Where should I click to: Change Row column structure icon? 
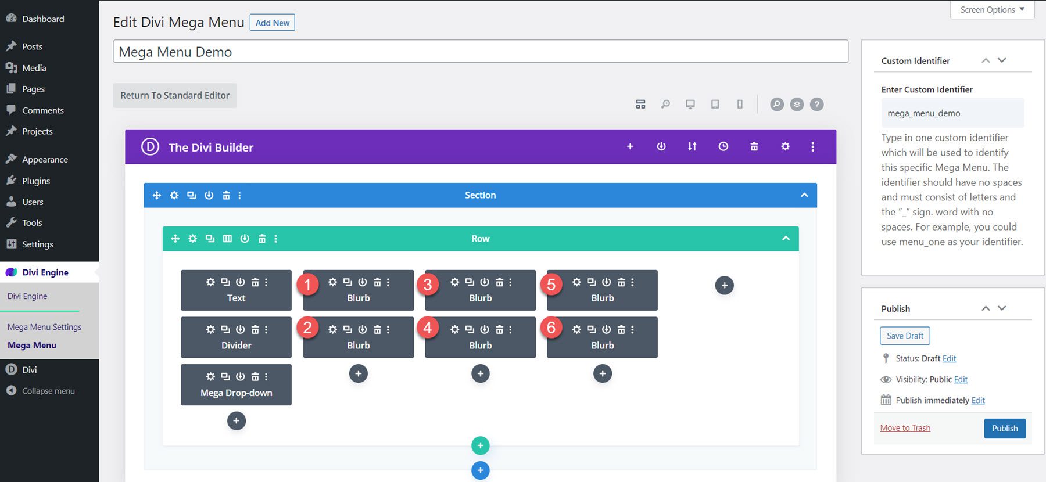pyautogui.click(x=227, y=239)
